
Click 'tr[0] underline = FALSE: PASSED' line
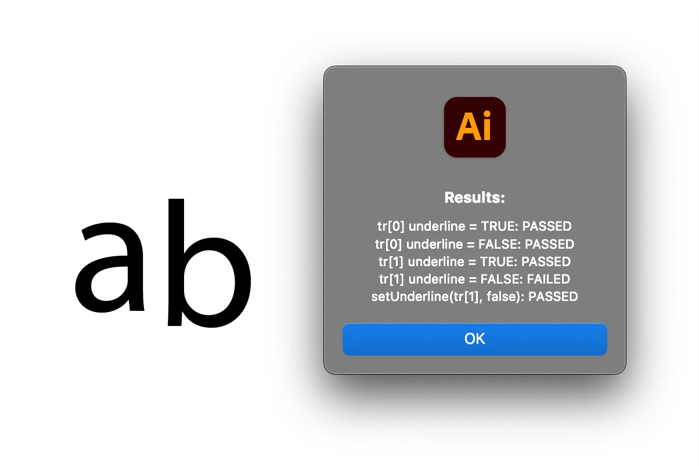[x=474, y=244]
